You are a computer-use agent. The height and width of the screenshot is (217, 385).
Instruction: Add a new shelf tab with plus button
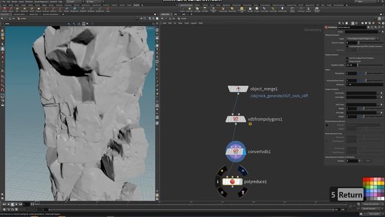346,5
